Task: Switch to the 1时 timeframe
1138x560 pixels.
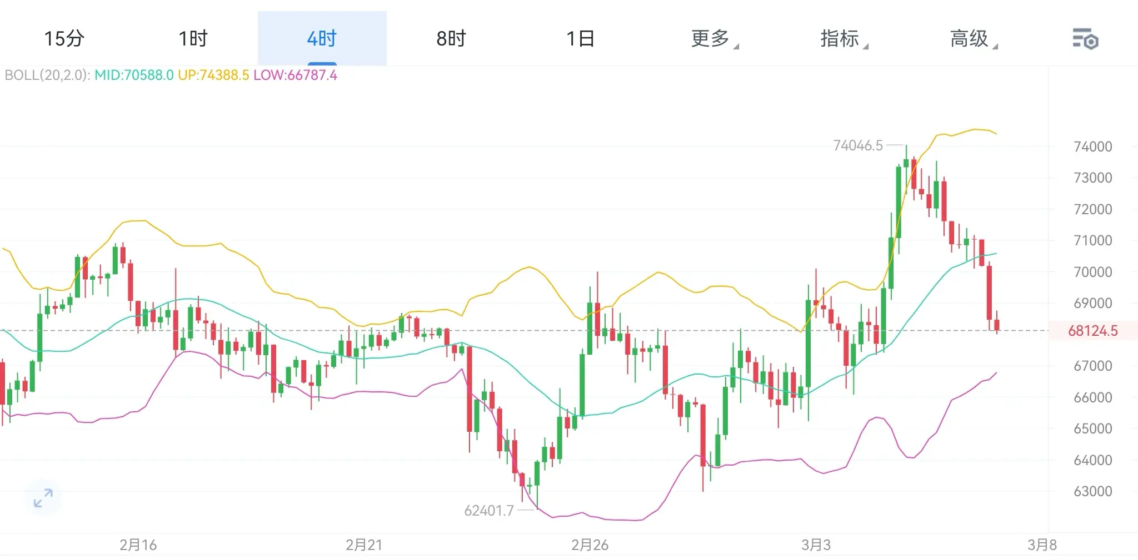Action: (193, 39)
